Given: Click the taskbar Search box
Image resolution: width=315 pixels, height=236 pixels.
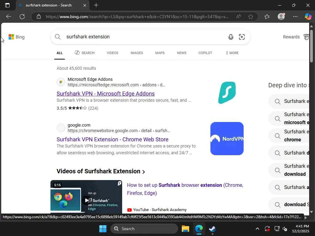Looking at the screenshot, I should pyautogui.click(x=144, y=229).
